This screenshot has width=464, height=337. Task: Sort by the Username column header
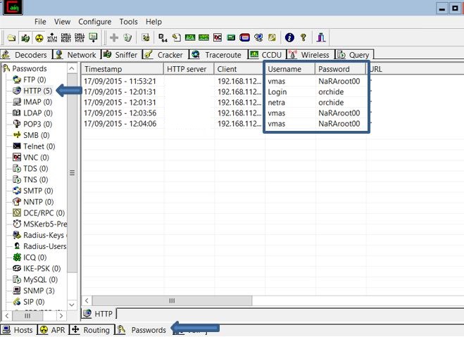[284, 70]
